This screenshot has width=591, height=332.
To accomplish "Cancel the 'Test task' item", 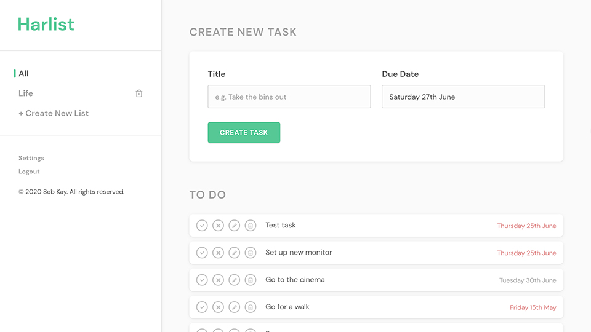I will click(218, 226).
